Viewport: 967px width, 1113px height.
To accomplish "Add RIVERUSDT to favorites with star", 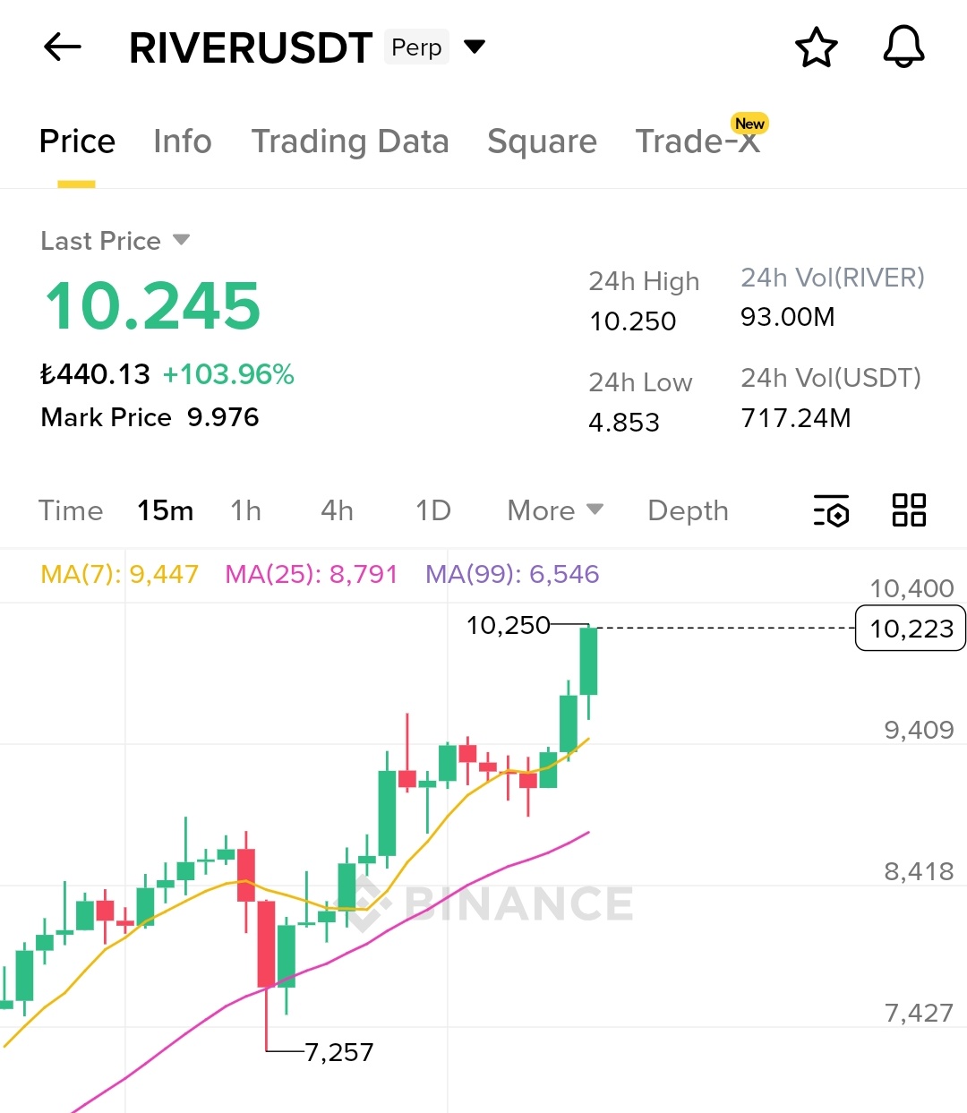I will [816, 47].
